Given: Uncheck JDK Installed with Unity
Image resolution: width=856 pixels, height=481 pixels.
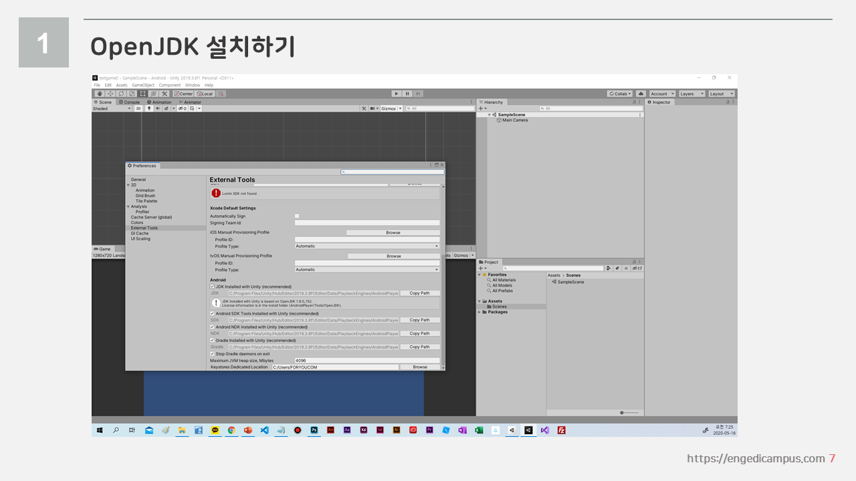Looking at the screenshot, I should click(212, 287).
